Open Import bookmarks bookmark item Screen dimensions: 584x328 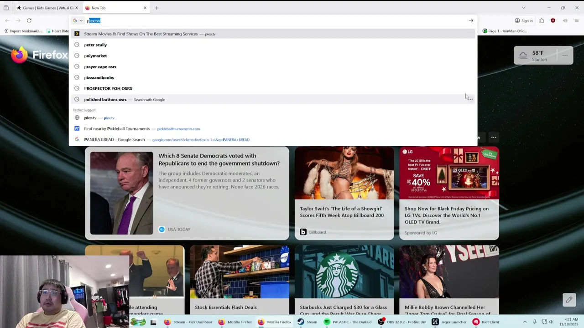tap(23, 31)
